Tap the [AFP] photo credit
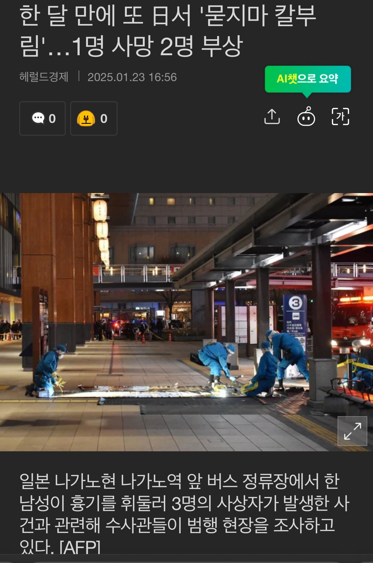 (80, 547)
